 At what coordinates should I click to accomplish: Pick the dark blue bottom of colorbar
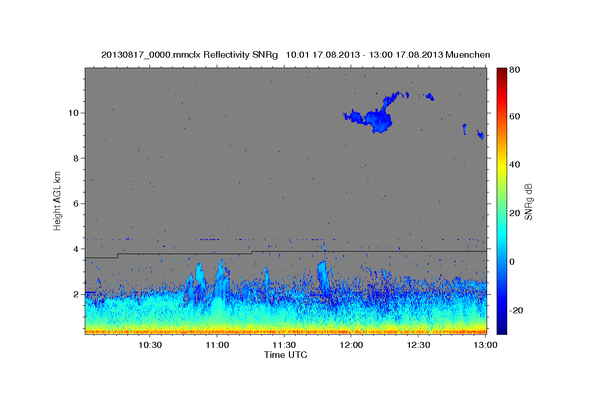pyautogui.click(x=502, y=330)
